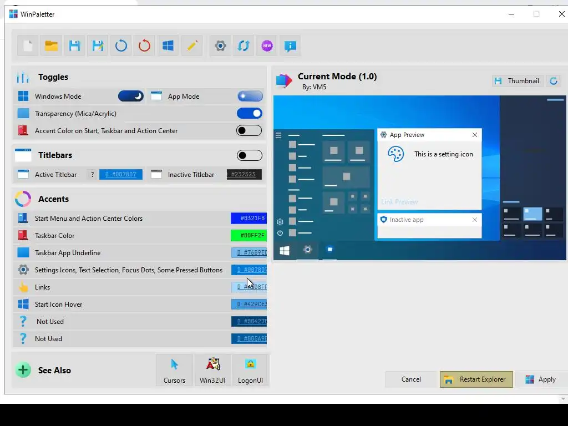This screenshot has width=568, height=426.
Task: Click the Link Preview text in preview
Action: (x=399, y=202)
